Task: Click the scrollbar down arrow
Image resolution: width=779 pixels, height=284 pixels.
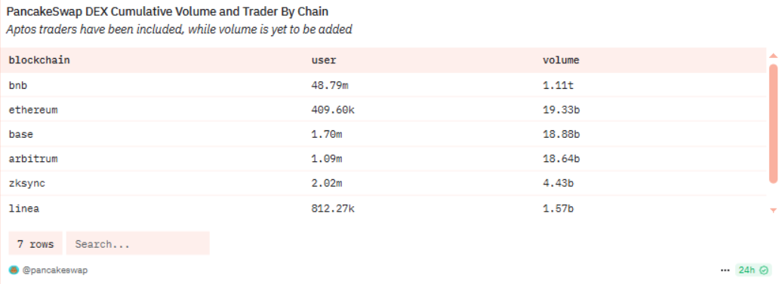Action: (x=773, y=210)
